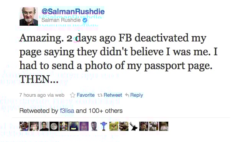
Task: Open the green cat-face avatar profile
Action: (114, 126)
